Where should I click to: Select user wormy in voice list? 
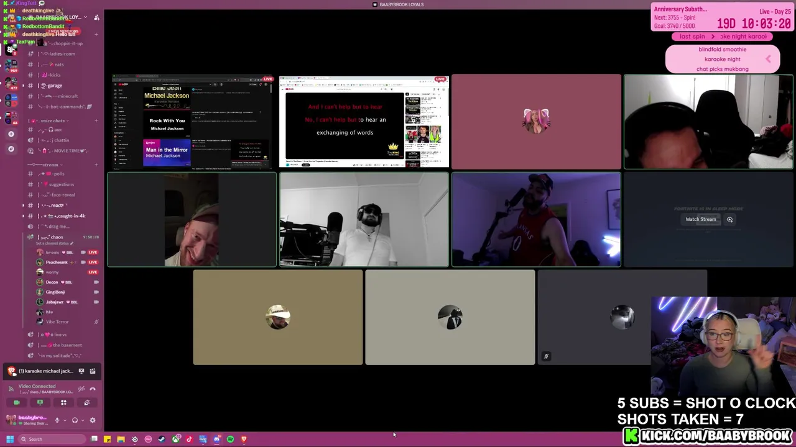pyautogui.click(x=67, y=272)
